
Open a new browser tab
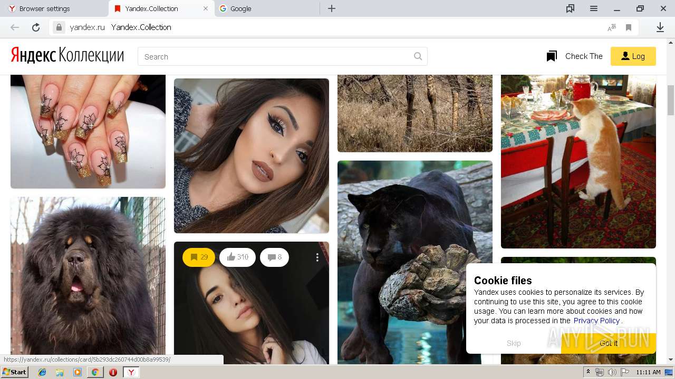pyautogui.click(x=332, y=8)
